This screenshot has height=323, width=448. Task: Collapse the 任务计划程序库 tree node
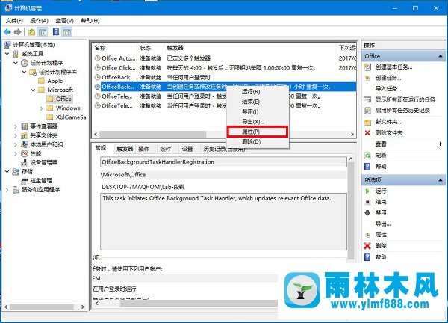click(x=25, y=72)
